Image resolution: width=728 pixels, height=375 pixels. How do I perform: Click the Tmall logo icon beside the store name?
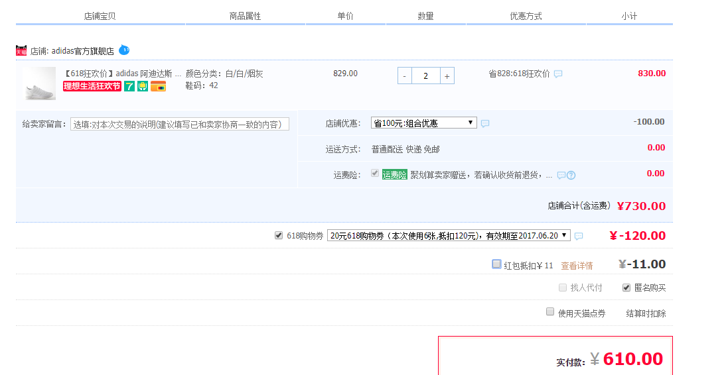(21, 50)
